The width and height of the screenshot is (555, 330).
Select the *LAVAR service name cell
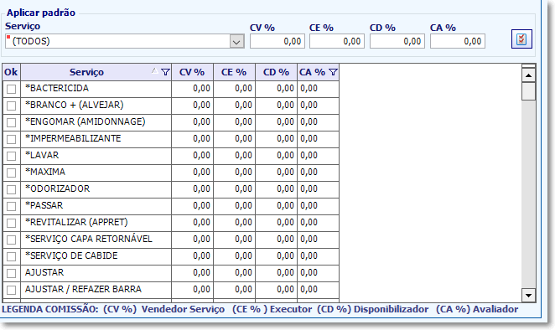(96, 156)
